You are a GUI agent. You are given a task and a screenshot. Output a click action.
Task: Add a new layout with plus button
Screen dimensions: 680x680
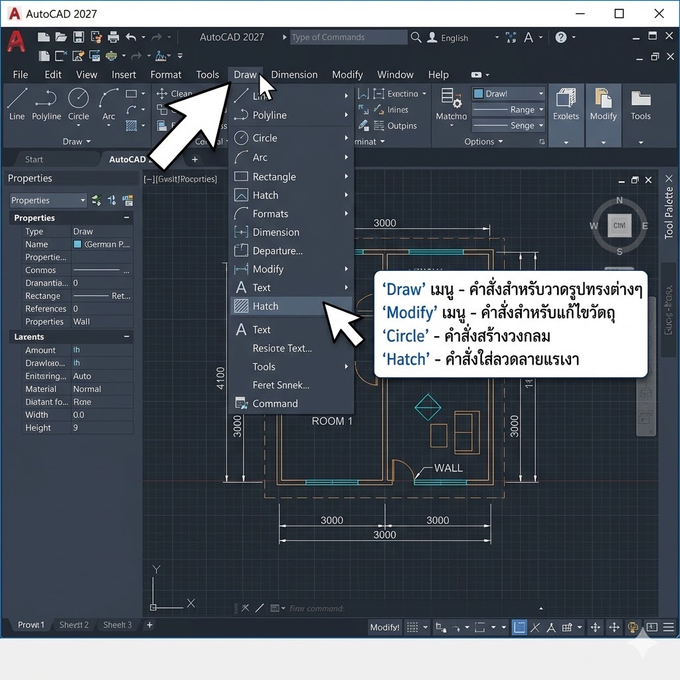pos(149,625)
